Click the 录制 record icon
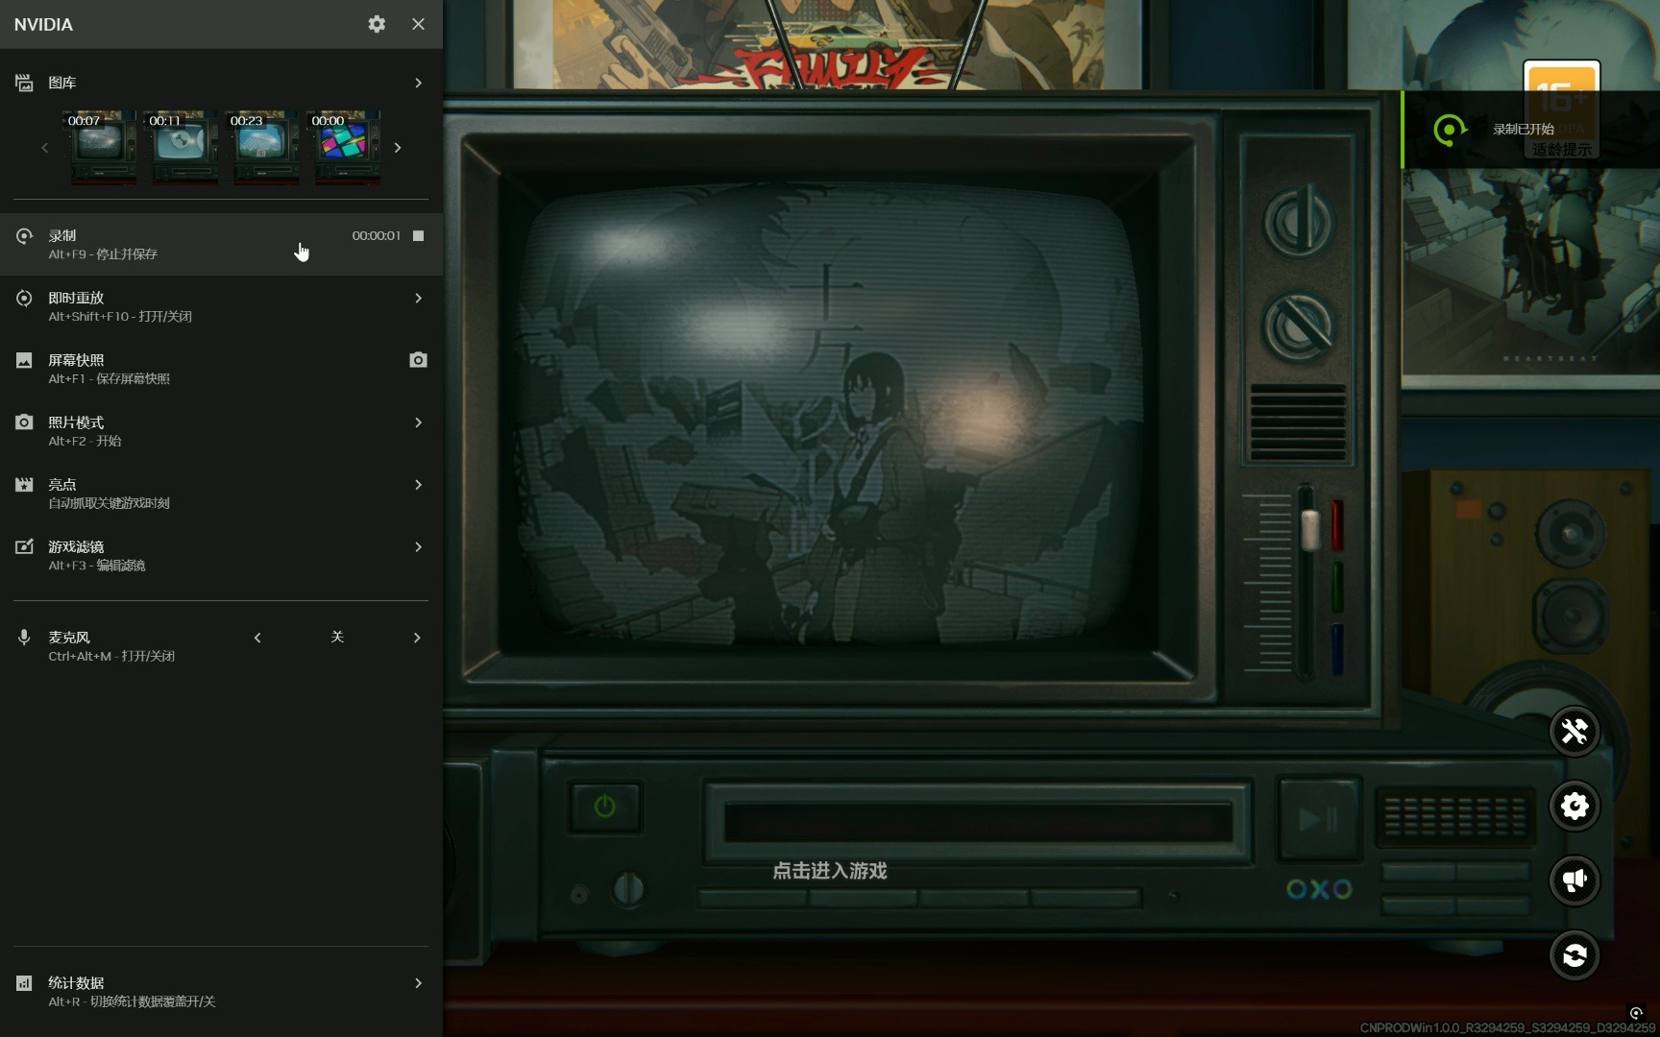The image size is (1660, 1037). pos(24,235)
